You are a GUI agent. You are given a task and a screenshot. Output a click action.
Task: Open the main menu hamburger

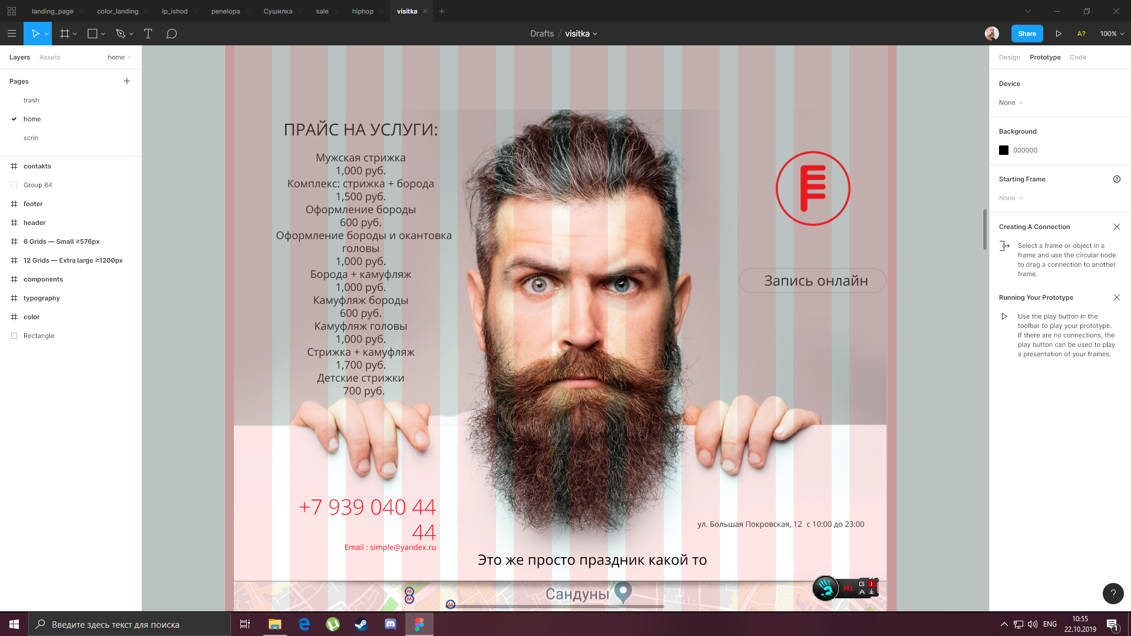pyautogui.click(x=11, y=34)
